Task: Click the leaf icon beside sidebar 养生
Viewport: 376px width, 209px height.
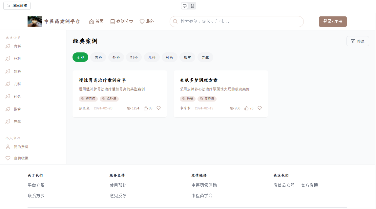Action: (8, 122)
